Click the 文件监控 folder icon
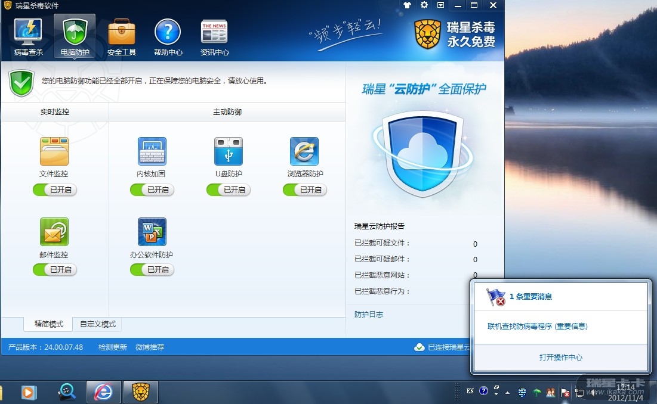This screenshot has height=404, width=657. (54, 151)
